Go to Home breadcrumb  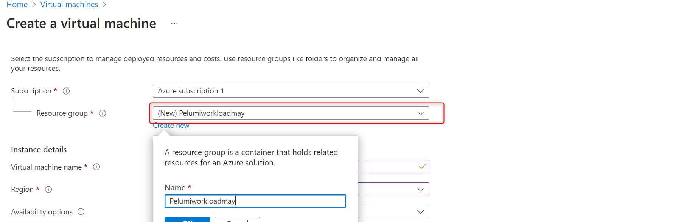pyautogui.click(x=17, y=5)
